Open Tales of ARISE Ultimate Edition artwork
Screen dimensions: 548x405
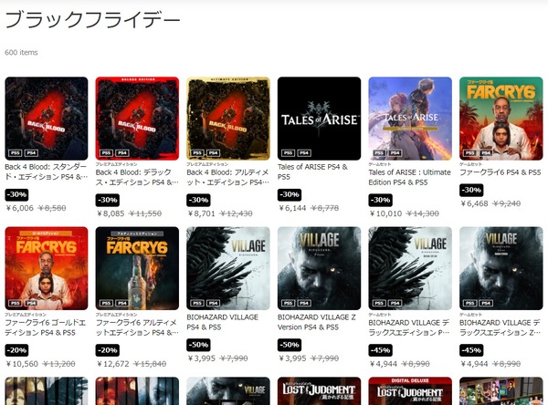click(x=410, y=119)
